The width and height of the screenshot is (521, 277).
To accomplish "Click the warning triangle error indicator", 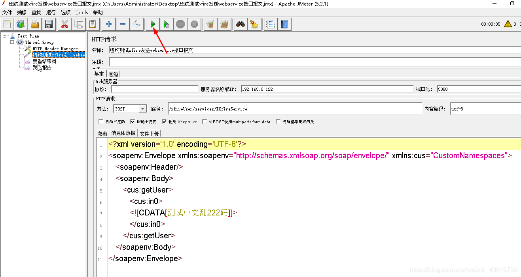I will [508, 24].
